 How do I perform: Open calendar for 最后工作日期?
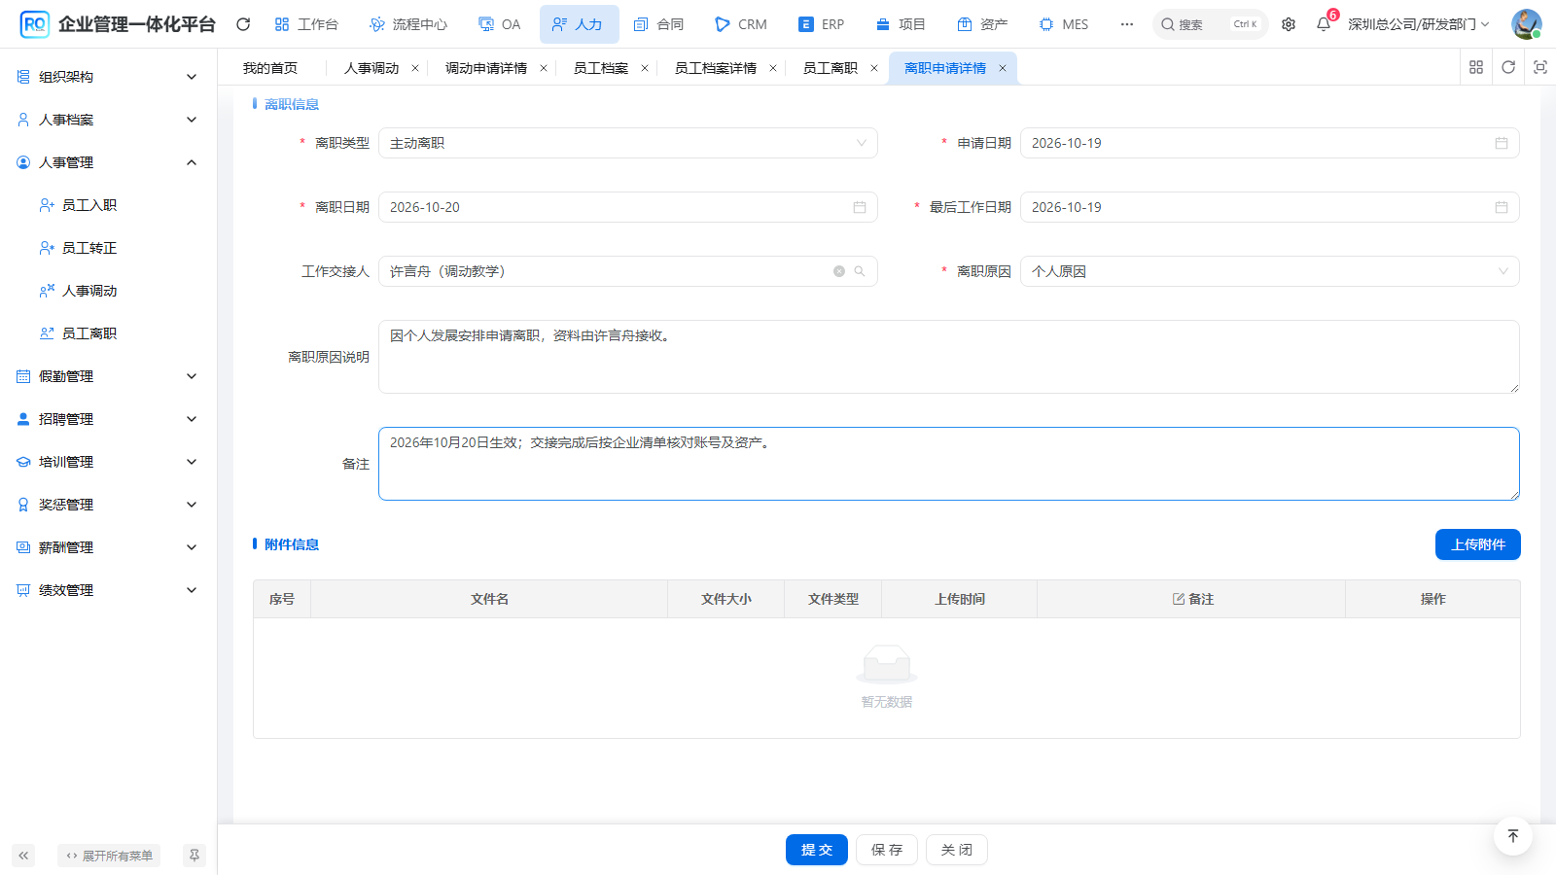(x=1502, y=207)
